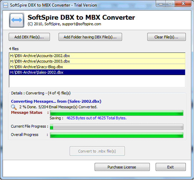Minimize the converter window
This screenshot has width=194, height=180.
[161, 4]
